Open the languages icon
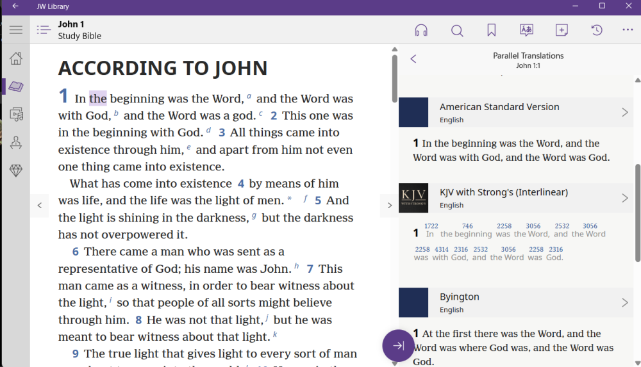Image resolution: width=641 pixels, height=367 pixels. [x=526, y=30]
